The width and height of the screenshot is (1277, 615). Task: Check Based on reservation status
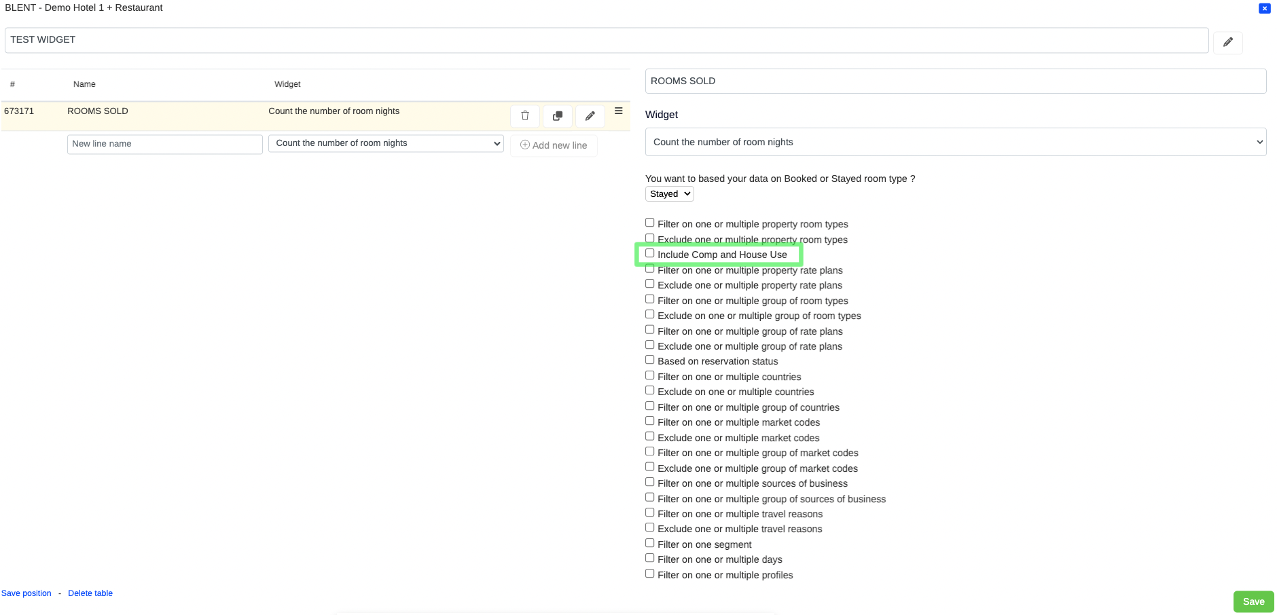pyautogui.click(x=650, y=360)
